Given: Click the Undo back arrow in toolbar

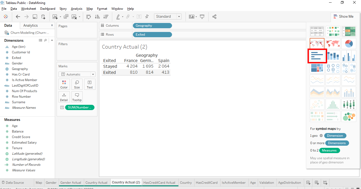Looking at the screenshot, I should point(18,17).
